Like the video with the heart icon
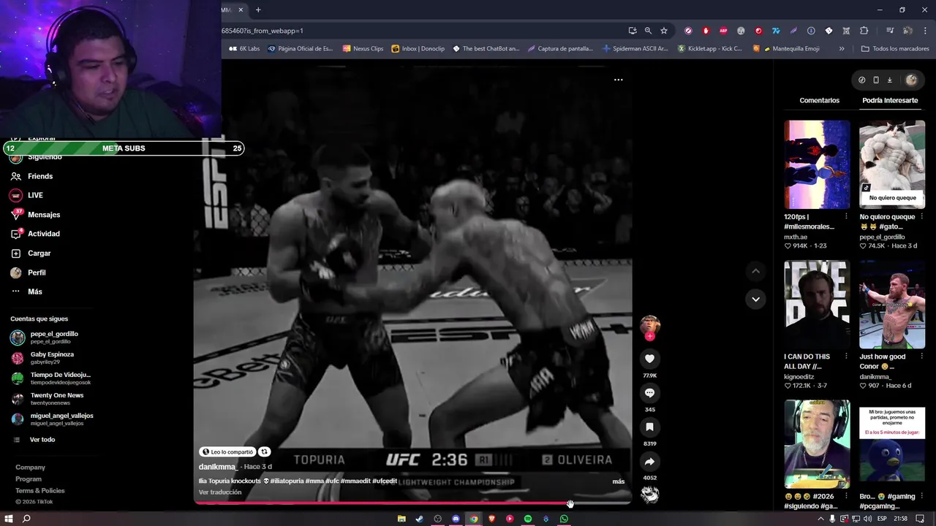Viewport: 936px width, 526px height. pyautogui.click(x=649, y=359)
